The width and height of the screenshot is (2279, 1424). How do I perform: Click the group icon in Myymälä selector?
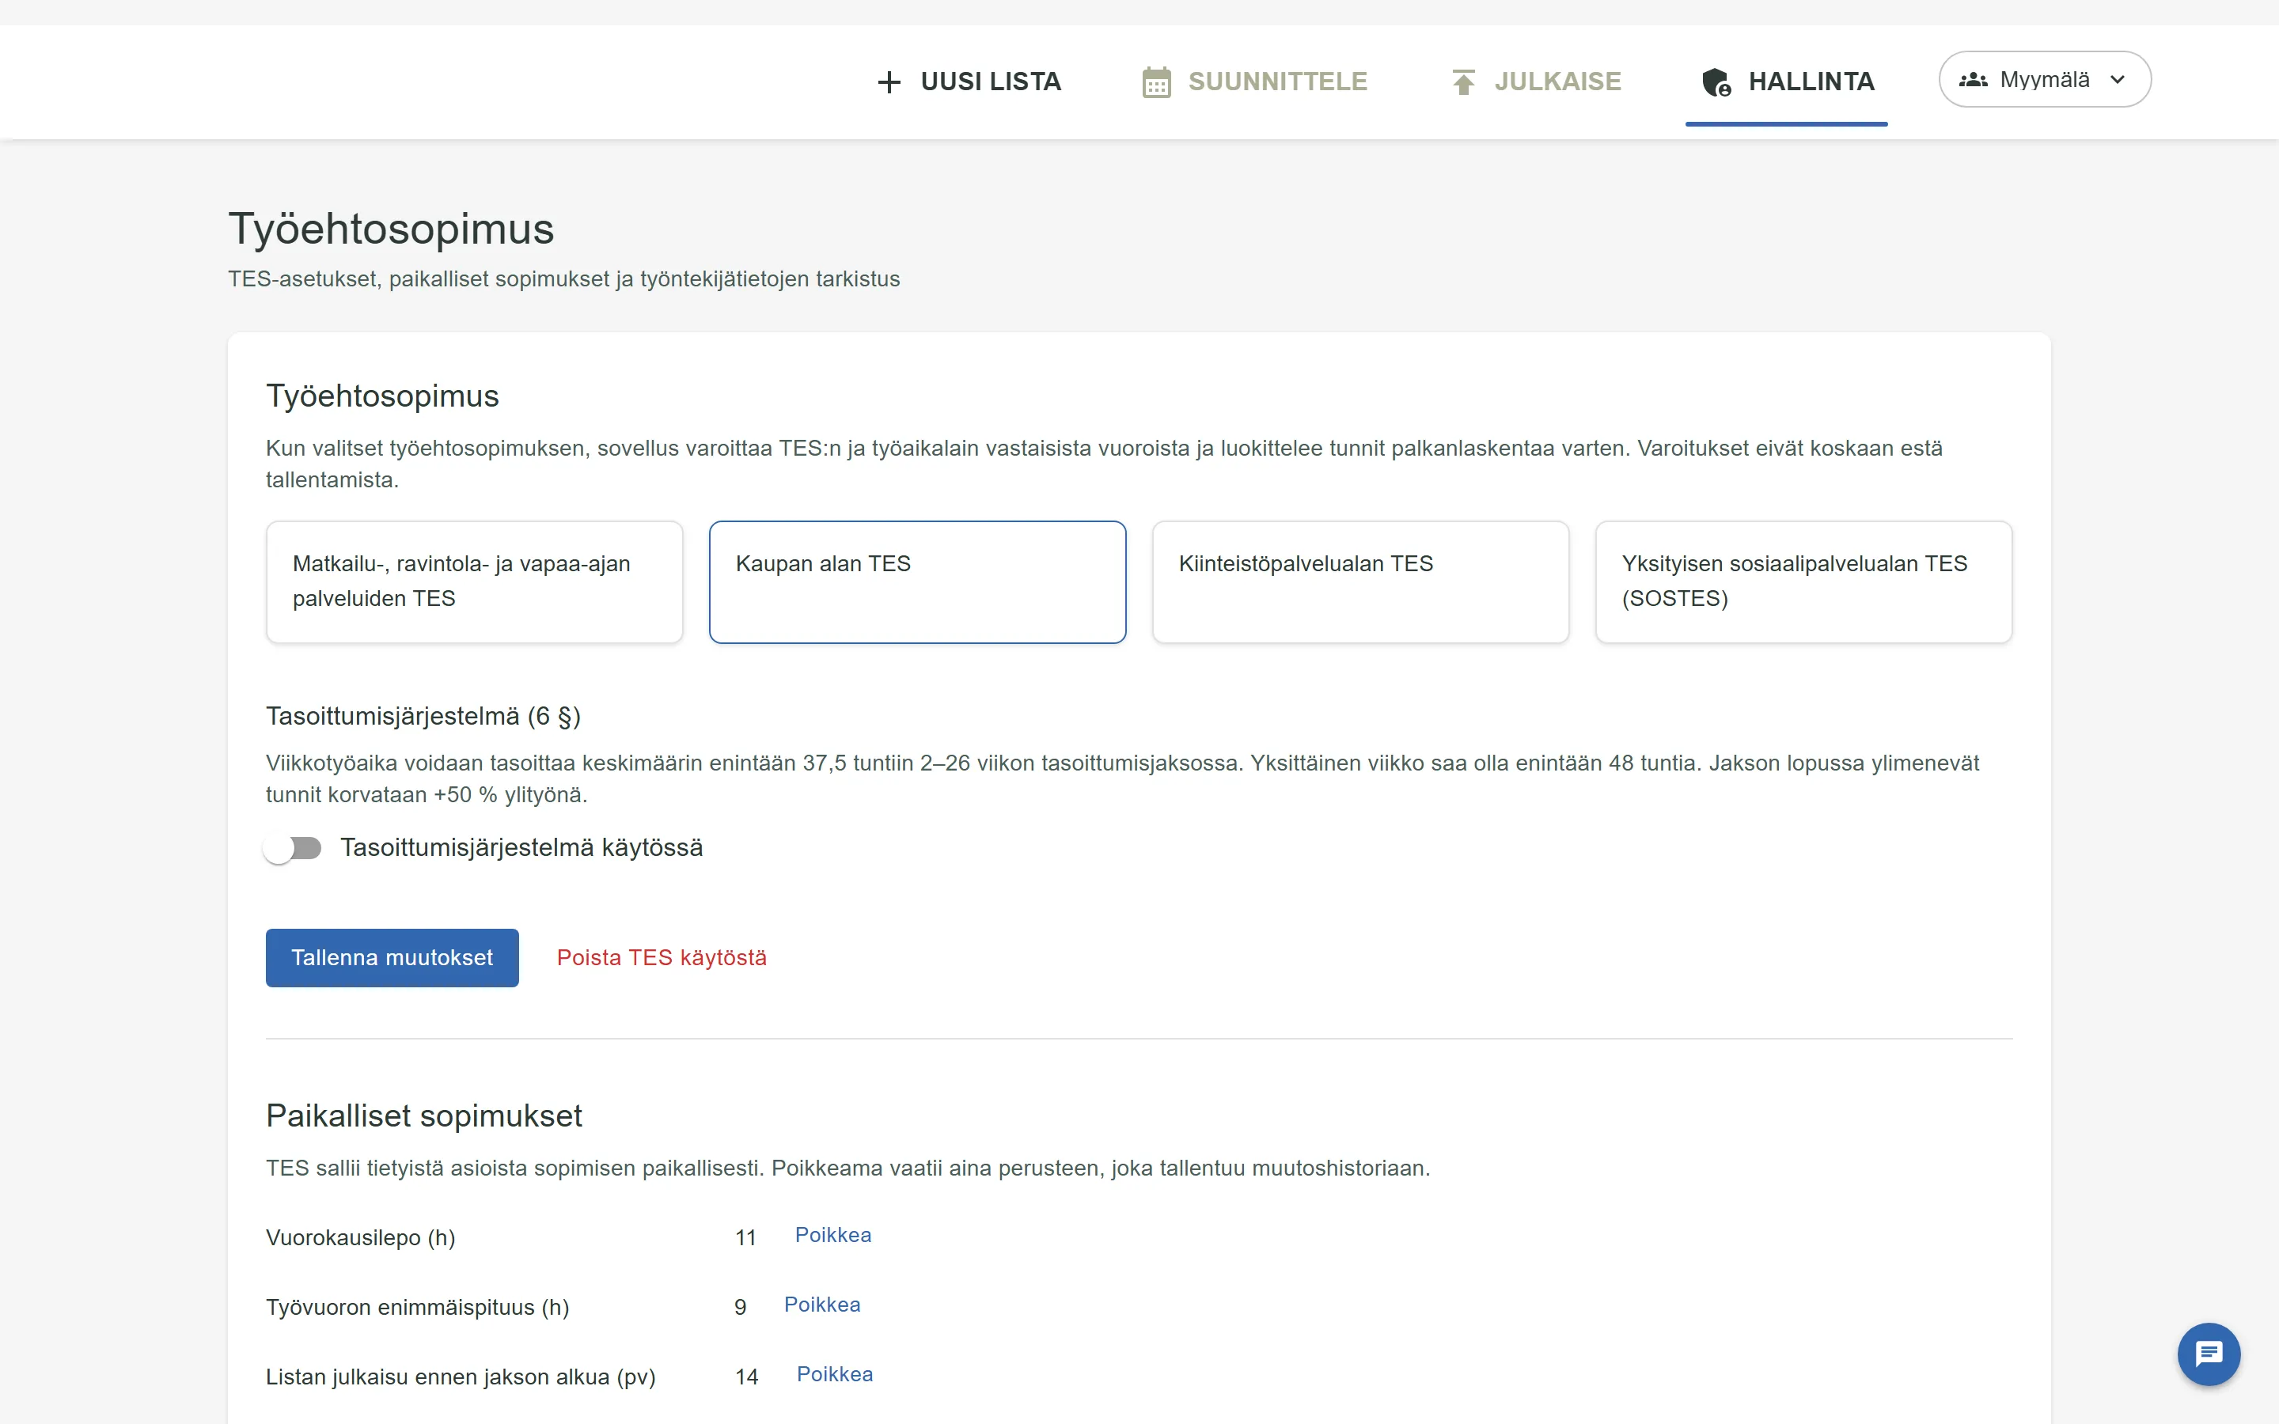tap(1973, 80)
